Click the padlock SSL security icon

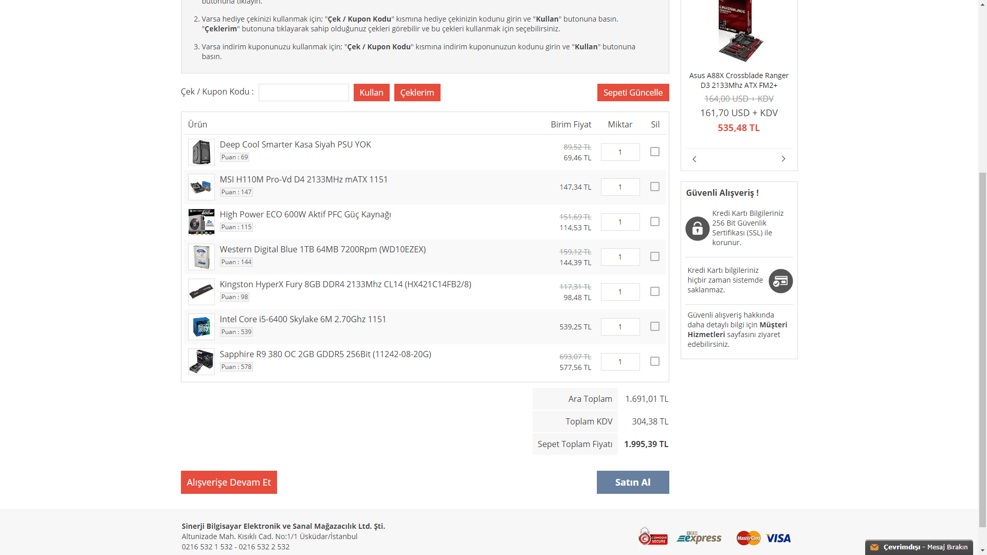pos(697,228)
